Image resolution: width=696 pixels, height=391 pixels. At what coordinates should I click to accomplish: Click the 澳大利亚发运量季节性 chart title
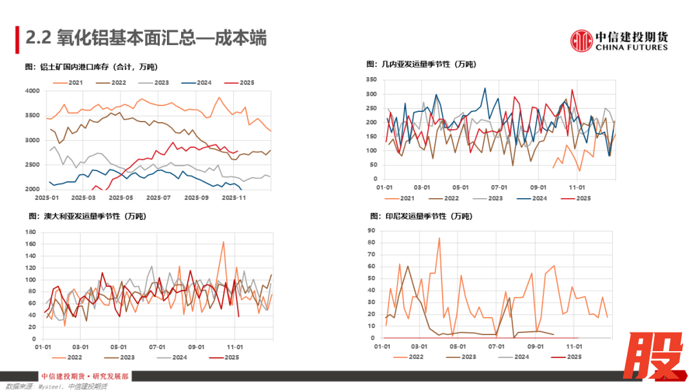(86, 217)
